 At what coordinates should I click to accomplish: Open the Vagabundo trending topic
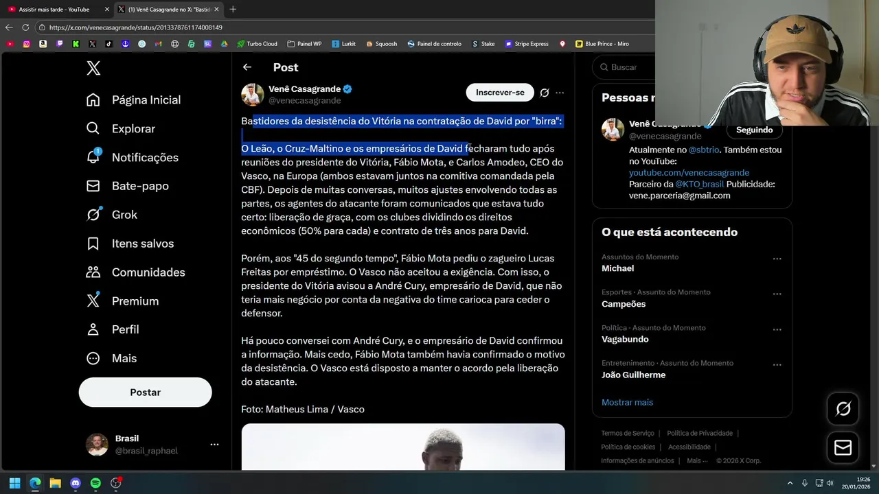625,340
